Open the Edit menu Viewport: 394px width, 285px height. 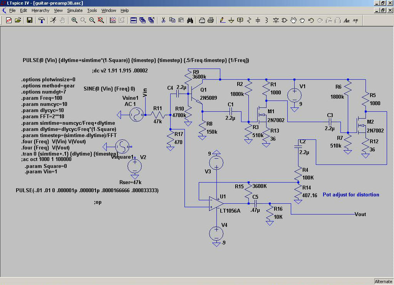click(23, 10)
